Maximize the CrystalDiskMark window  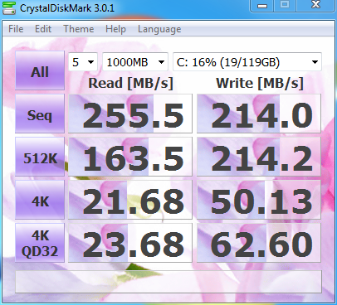coord(285,5)
